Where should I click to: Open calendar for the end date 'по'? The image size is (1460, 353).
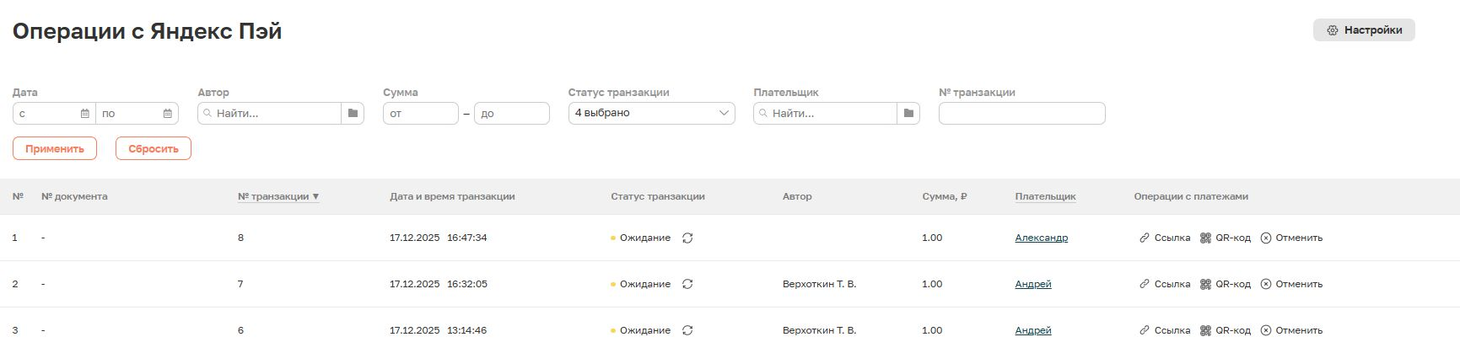168,114
